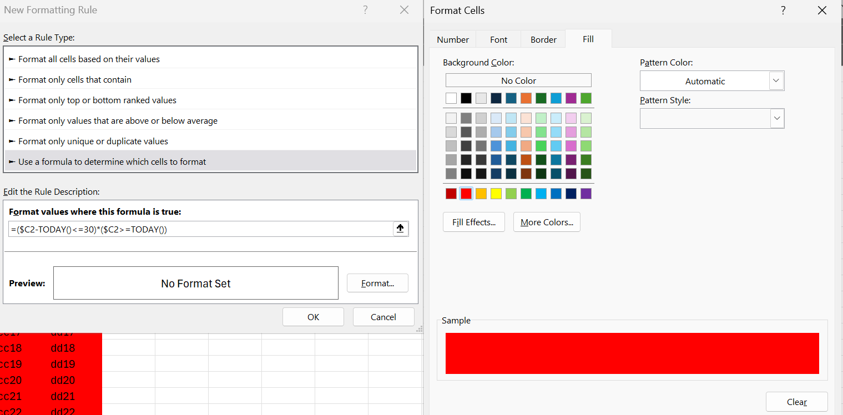This screenshot has width=843, height=415.
Task: Pick the gold-orange swatch in standard colors row
Action: pyautogui.click(x=481, y=194)
